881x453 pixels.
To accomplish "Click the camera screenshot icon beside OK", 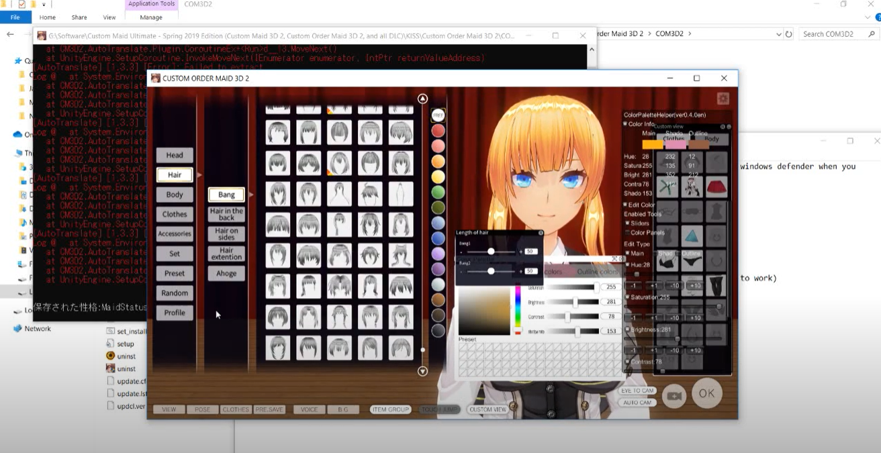I will coord(674,396).
